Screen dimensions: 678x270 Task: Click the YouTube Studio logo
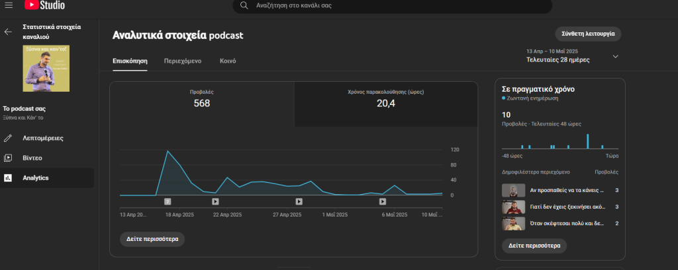(x=45, y=5)
